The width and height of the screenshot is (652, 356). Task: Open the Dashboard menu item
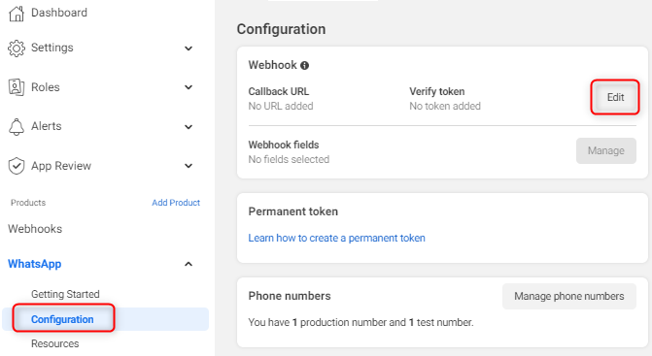(59, 13)
